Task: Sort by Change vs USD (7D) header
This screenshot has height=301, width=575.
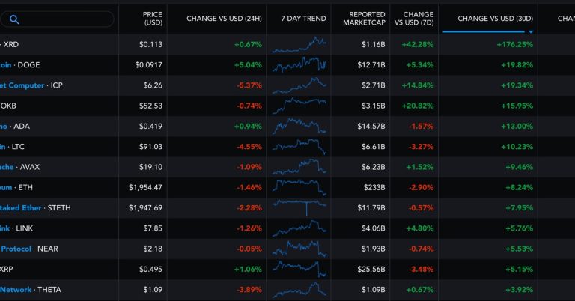Action: click(418, 18)
